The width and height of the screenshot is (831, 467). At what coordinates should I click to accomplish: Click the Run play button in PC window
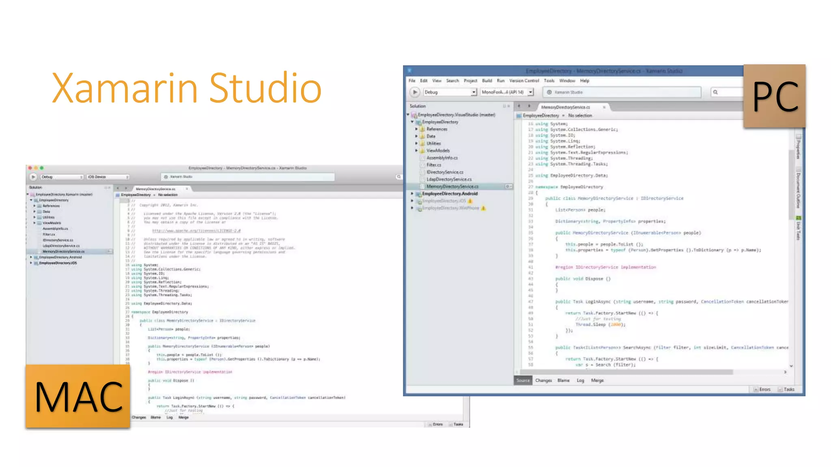tap(415, 92)
